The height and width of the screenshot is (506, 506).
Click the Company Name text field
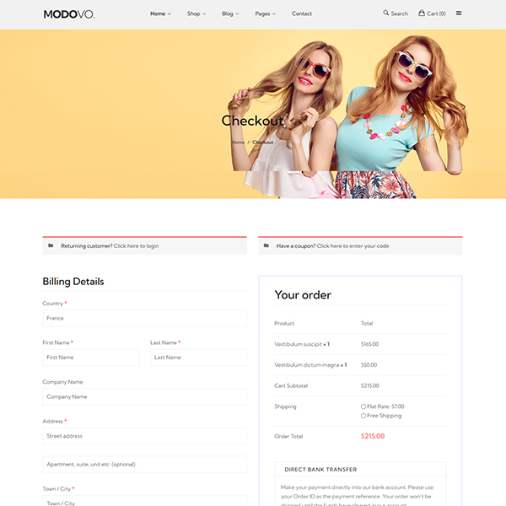click(144, 396)
